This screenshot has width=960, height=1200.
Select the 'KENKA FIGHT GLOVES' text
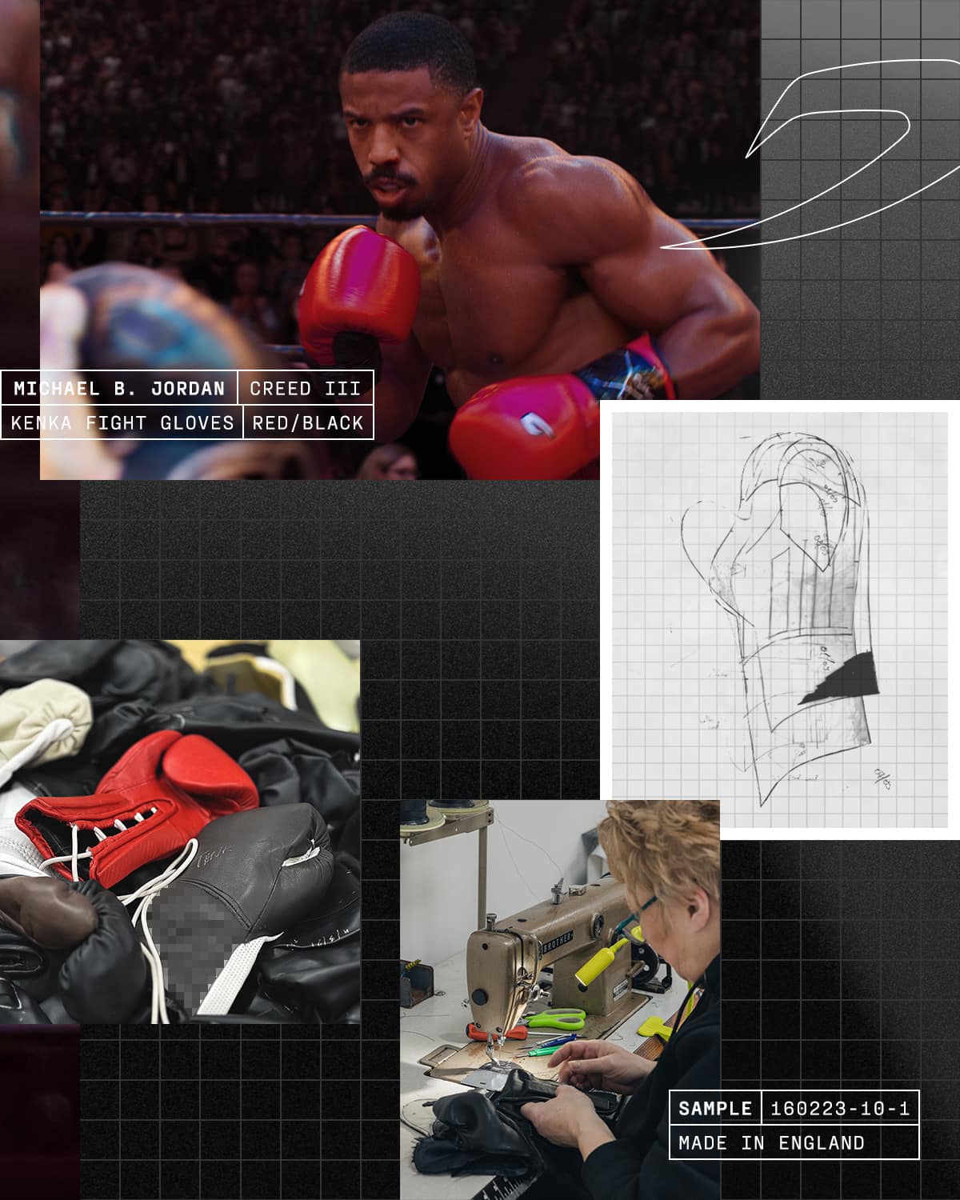tap(122, 422)
